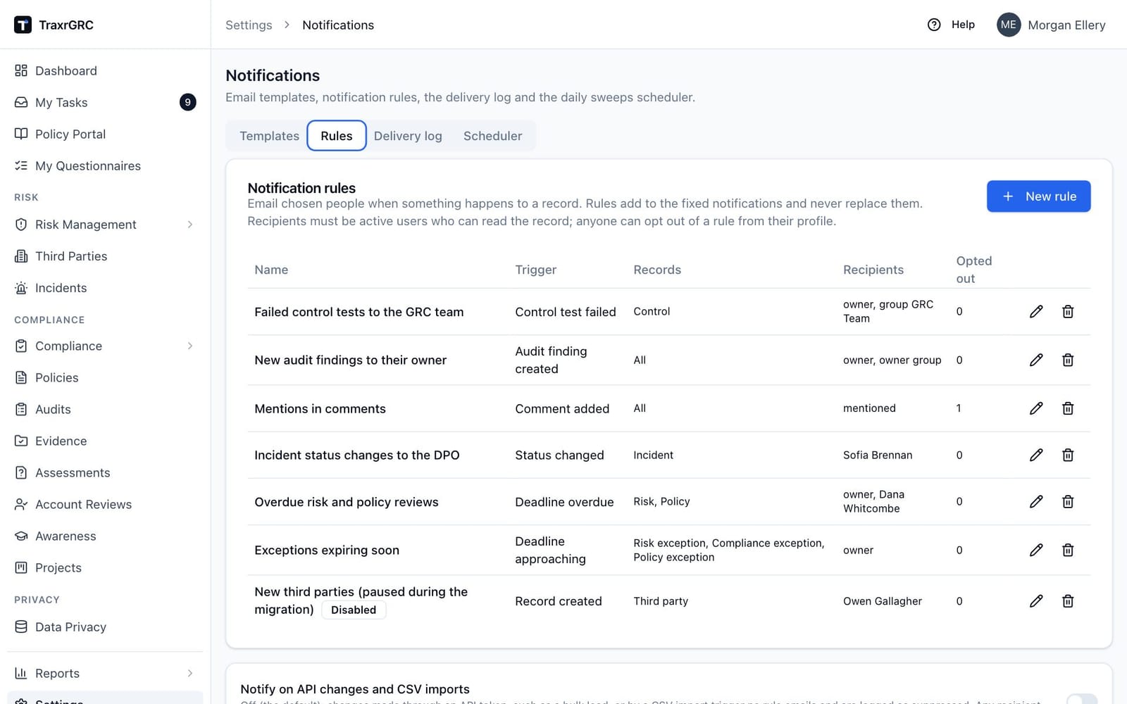1127x704 pixels.
Task: Open Policy Portal book icon
Action: pos(21,134)
